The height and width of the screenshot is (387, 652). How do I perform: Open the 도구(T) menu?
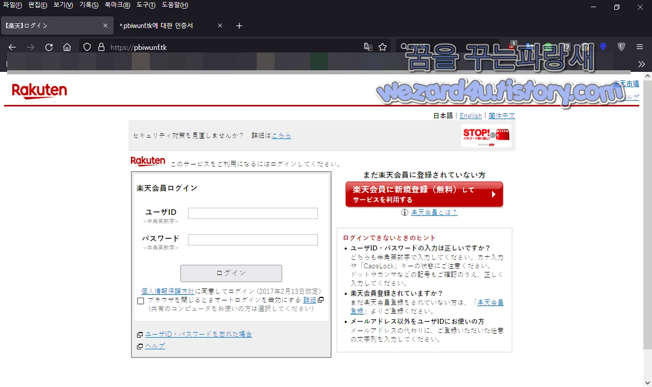pyautogui.click(x=146, y=5)
